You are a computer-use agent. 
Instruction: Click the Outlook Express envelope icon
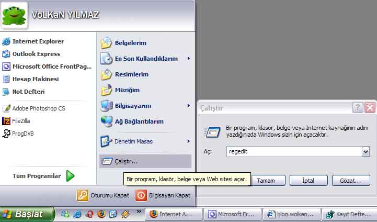[x=6, y=54]
